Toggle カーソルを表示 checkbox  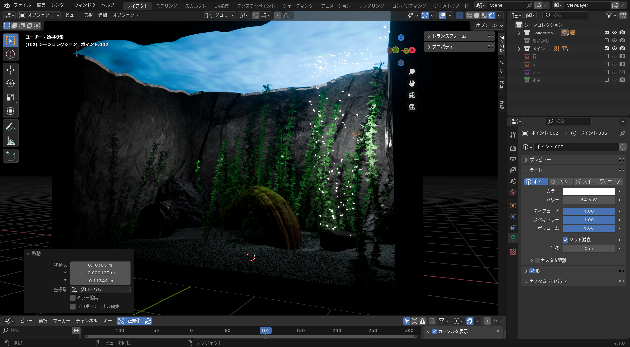(x=434, y=331)
